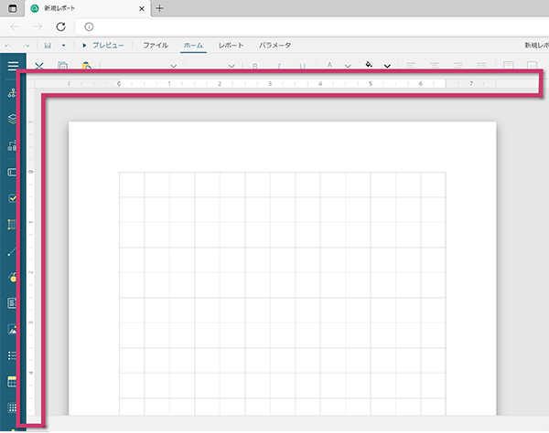Open the ファイル menu tab
The height and width of the screenshot is (433, 549).
click(x=155, y=45)
